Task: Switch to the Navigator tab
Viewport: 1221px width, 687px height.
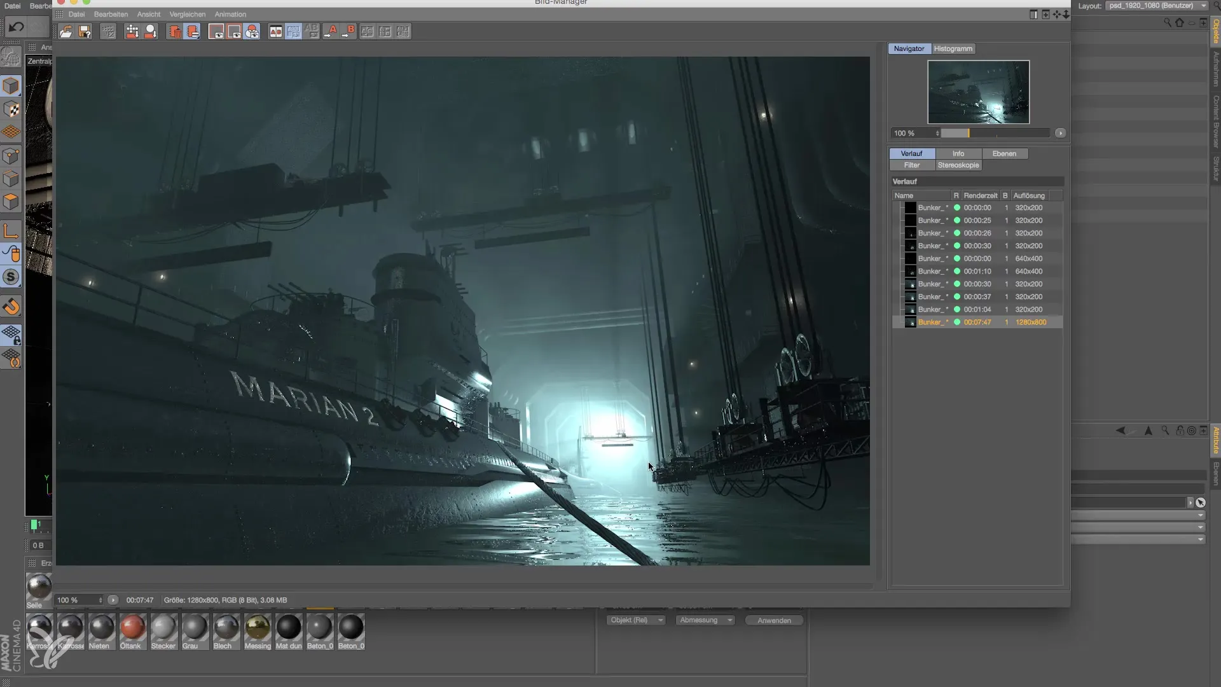Action: pos(909,48)
